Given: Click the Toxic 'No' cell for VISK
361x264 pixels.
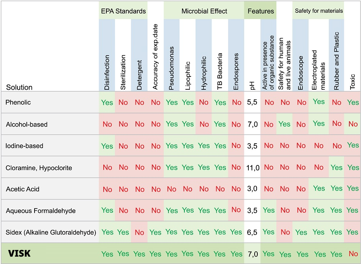Looking at the screenshot, I should tap(353, 254).
